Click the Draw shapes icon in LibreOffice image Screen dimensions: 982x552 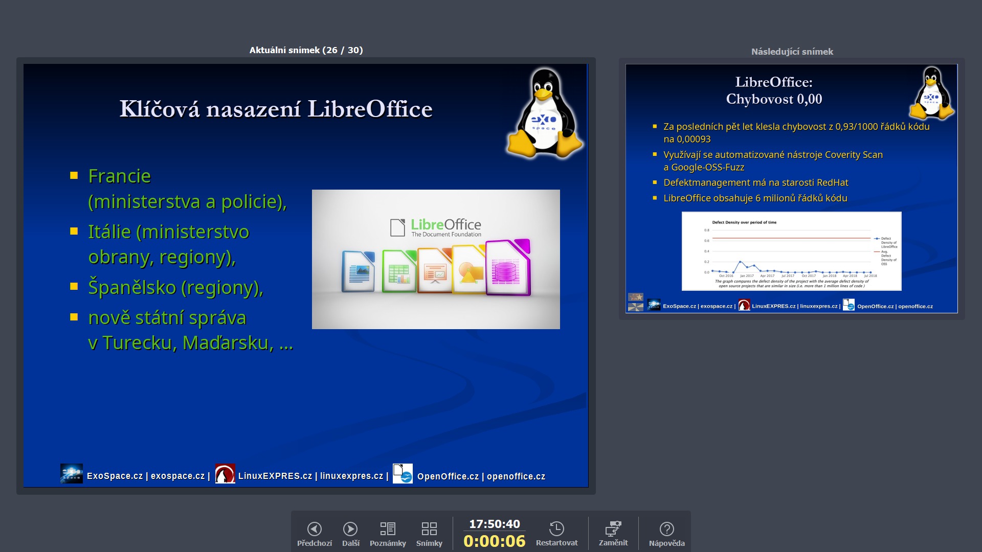[470, 270]
